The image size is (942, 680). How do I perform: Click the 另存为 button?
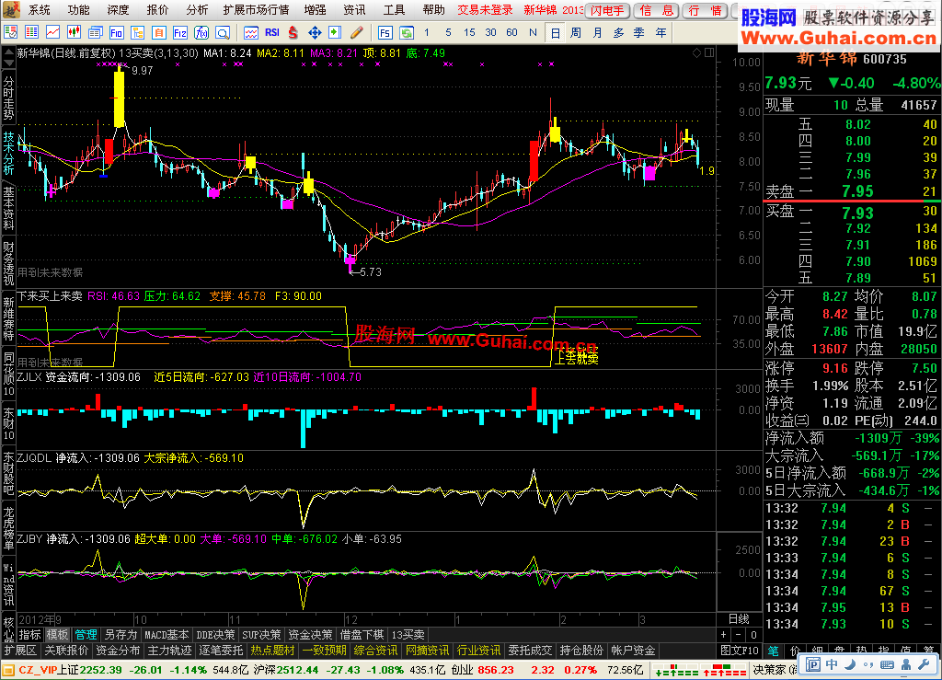(x=121, y=635)
